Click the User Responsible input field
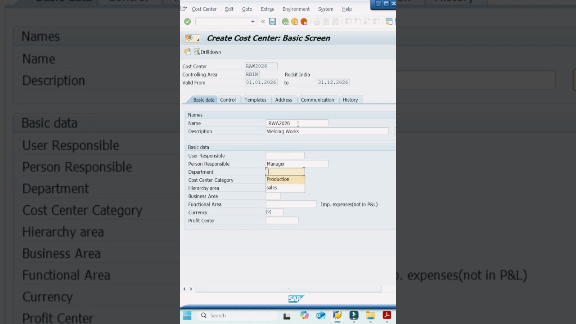Screen dimensions: 576x324 click(285, 156)
